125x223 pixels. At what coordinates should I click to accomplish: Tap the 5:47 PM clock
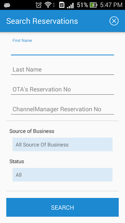click(x=111, y=5)
